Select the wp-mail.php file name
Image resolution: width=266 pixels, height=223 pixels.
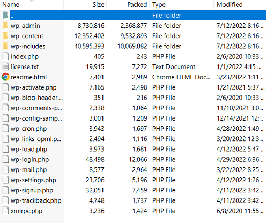[28, 170]
